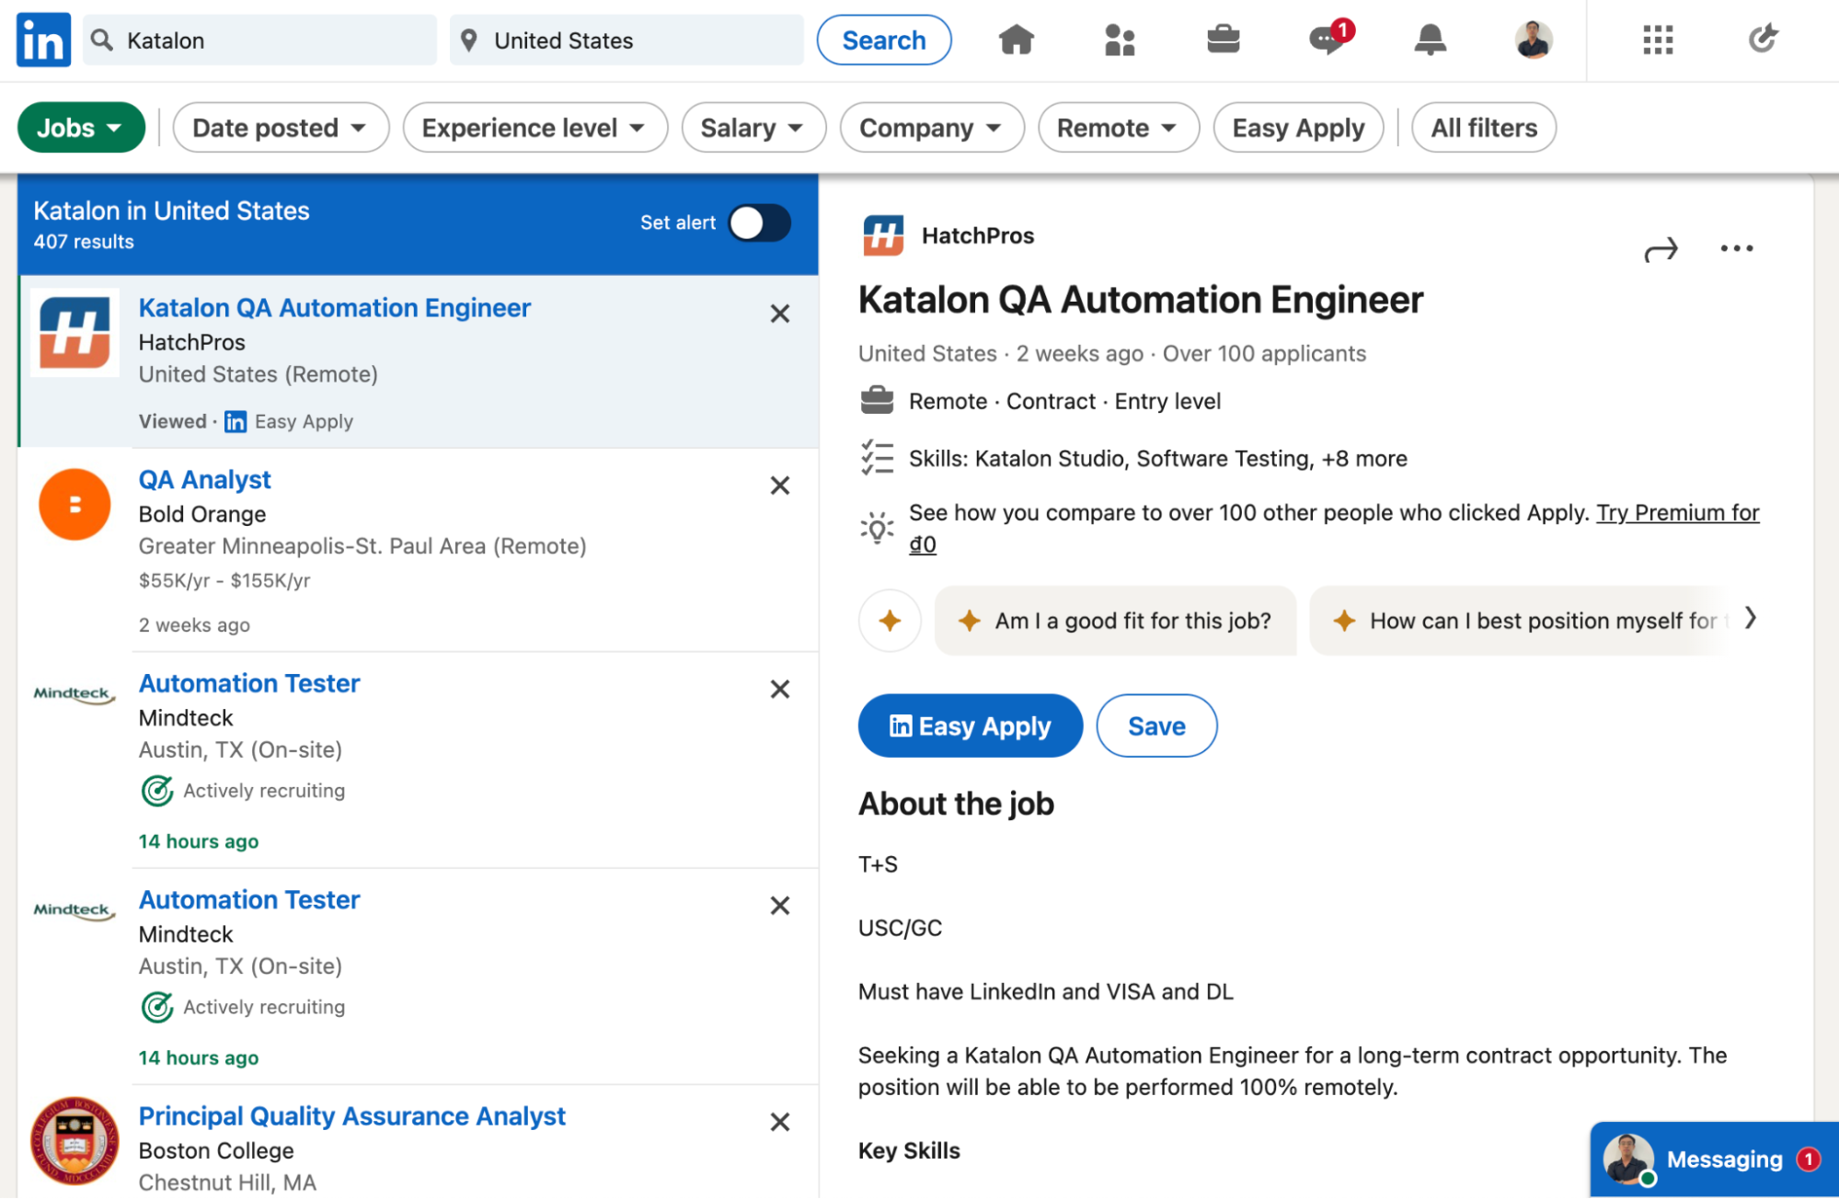Dismiss the first Automation Tester listing (upper one)
Screen dimensions: 1839x1199
click(x=779, y=690)
